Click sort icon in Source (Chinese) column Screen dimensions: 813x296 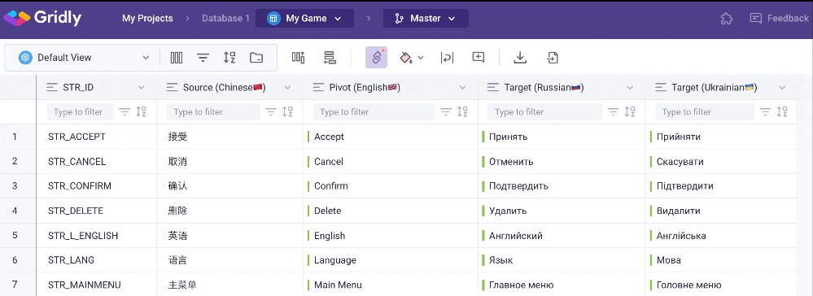point(287,111)
